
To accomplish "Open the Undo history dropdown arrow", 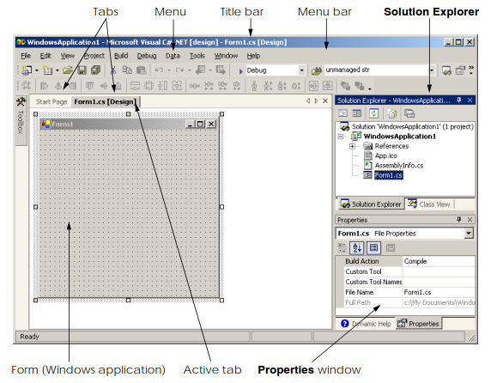I will [x=169, y=70].
